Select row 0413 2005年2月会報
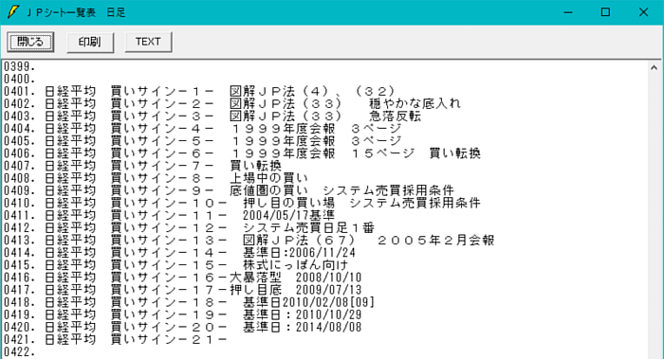The width and height of the screenshot is (664, 359). coord(249,241)
